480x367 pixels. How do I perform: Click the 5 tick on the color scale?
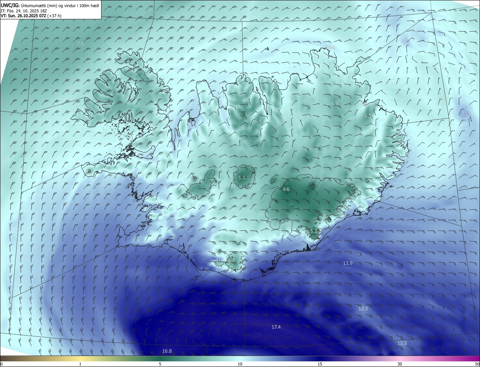coord(160,364)
